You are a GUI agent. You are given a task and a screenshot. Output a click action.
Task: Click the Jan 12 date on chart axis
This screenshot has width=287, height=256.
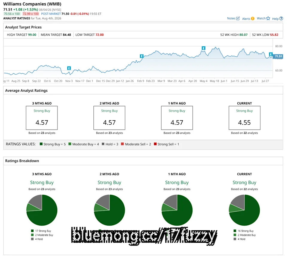[x=120, y=81]
